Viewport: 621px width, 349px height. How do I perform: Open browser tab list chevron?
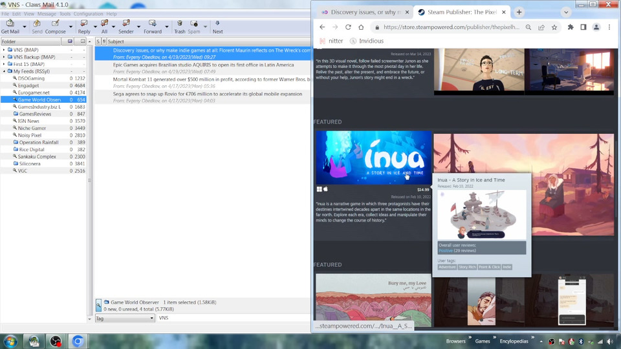point(566,12)
